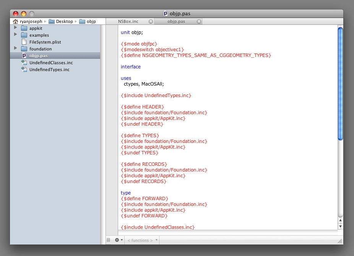Click the '{$define HEADER}' line
354x256 pixels.
(143, 107)
